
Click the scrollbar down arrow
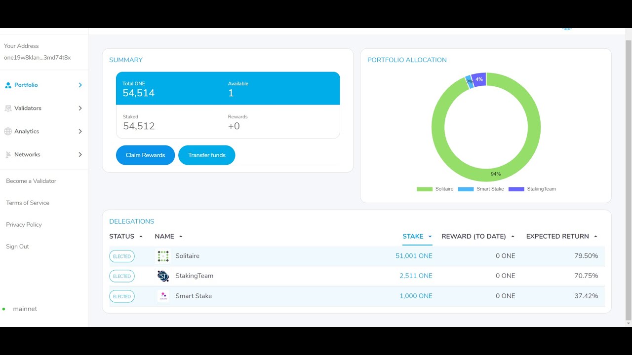tap(628, 323)
